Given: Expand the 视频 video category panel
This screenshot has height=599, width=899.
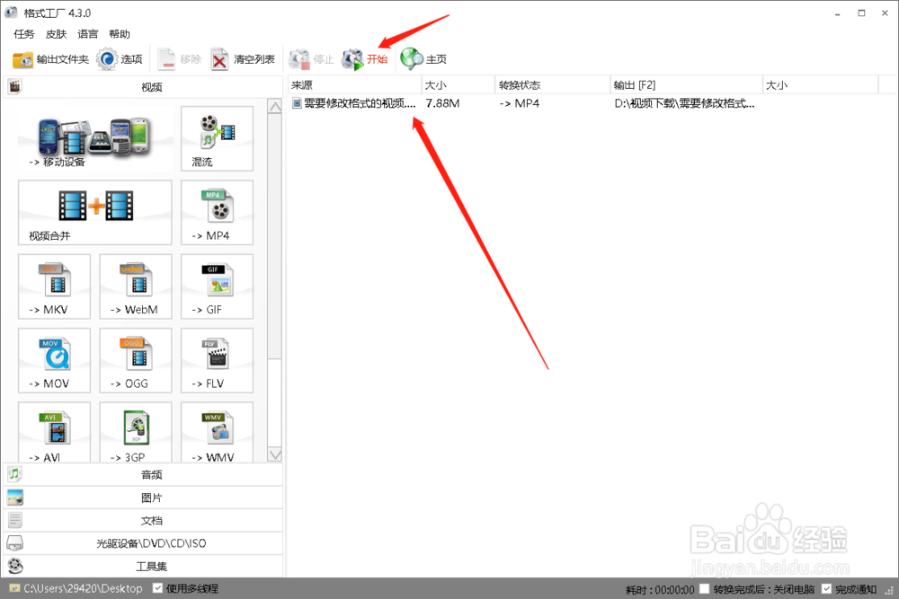Looking at the screenshot, I should tap(143, 86).
